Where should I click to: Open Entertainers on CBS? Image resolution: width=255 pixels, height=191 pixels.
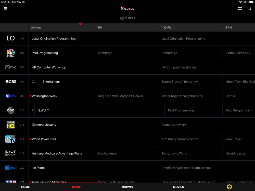pos(98,82)
